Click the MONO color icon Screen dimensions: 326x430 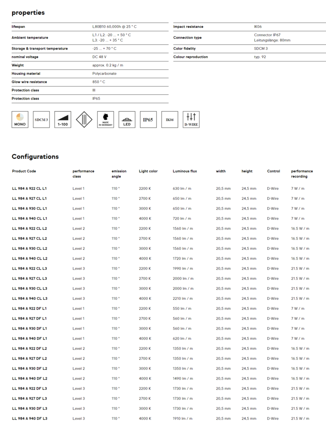click(20, 120)
